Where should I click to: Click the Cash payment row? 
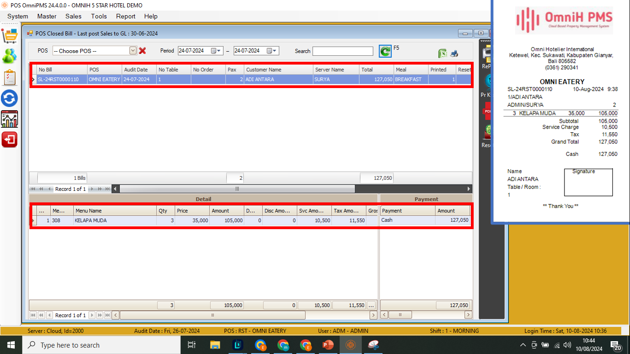[425, 220]
